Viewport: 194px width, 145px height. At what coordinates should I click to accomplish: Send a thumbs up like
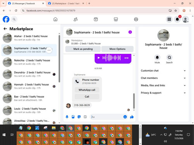click(132, 117)
